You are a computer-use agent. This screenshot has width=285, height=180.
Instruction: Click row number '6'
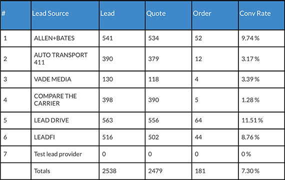(5, 137)
